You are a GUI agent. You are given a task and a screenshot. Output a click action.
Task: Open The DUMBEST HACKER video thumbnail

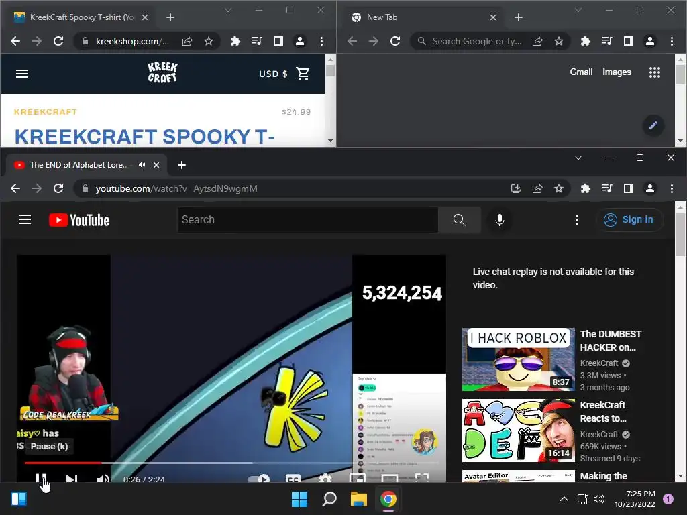coord(519,359)
